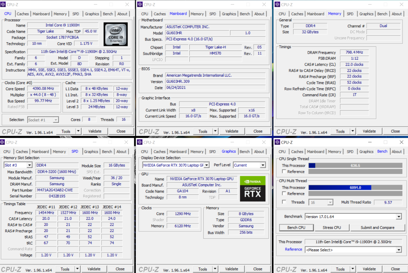This screenshot has height=273, width=408.
Task: Click the CPU-Z title icon in the Graphics window
Action: tap(140, 142)
